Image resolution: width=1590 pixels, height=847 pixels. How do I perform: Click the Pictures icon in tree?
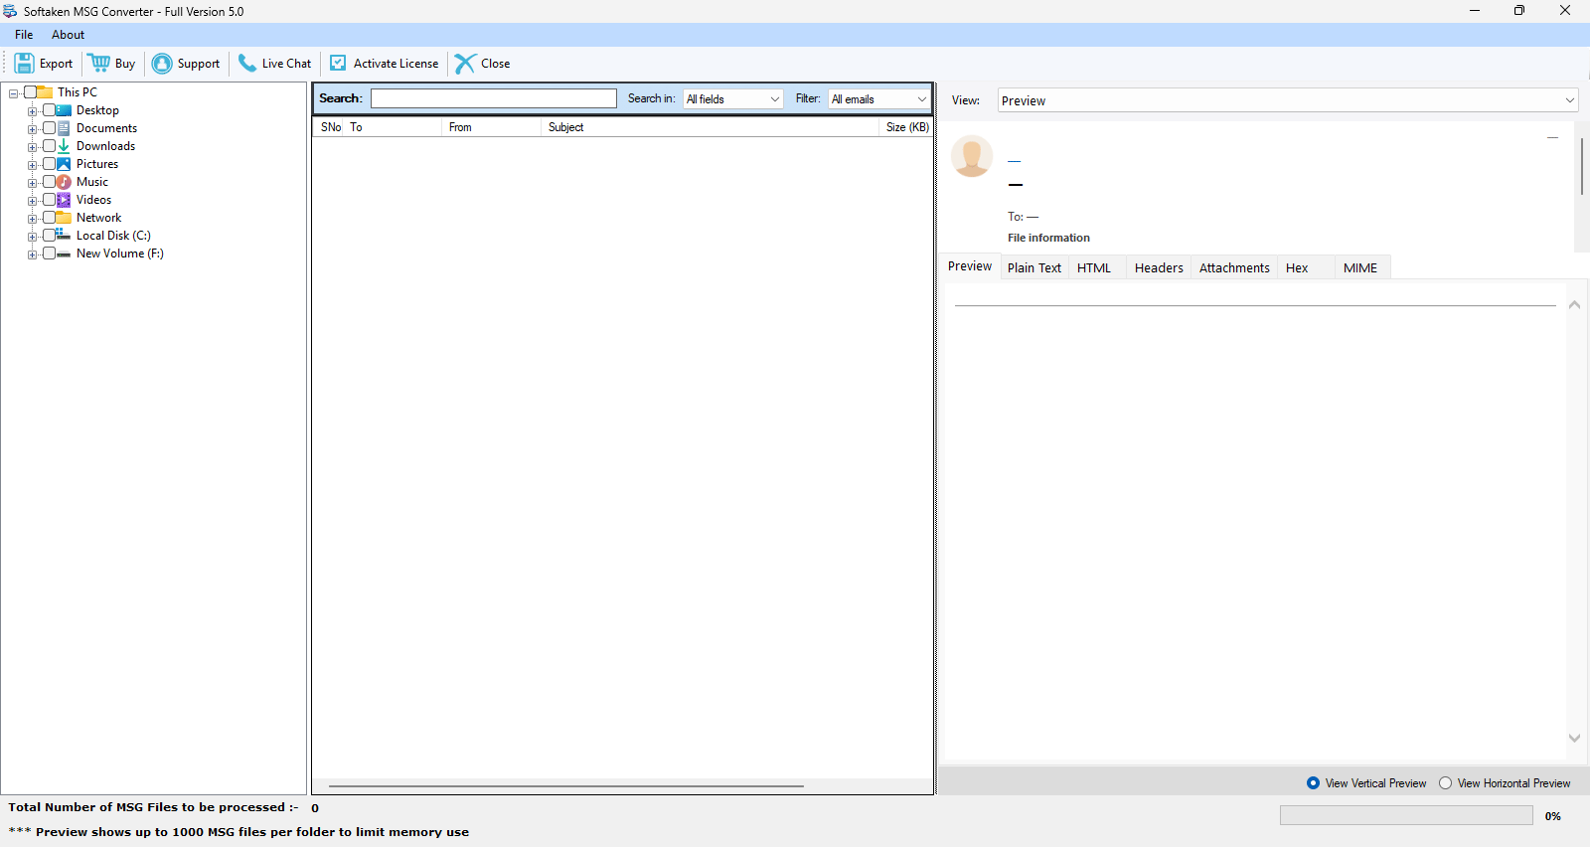coord(64,164)
